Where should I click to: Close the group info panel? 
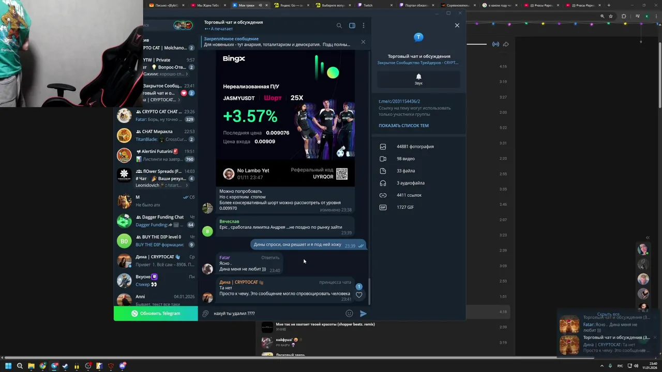pos(457,25)
